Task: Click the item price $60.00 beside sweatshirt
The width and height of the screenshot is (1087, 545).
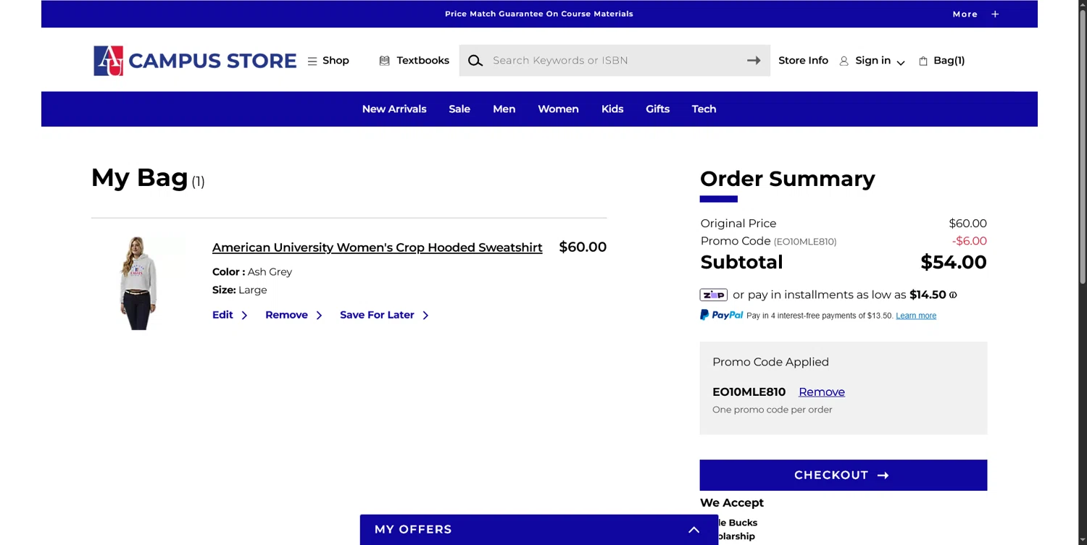Action: (x=583, y=247)
